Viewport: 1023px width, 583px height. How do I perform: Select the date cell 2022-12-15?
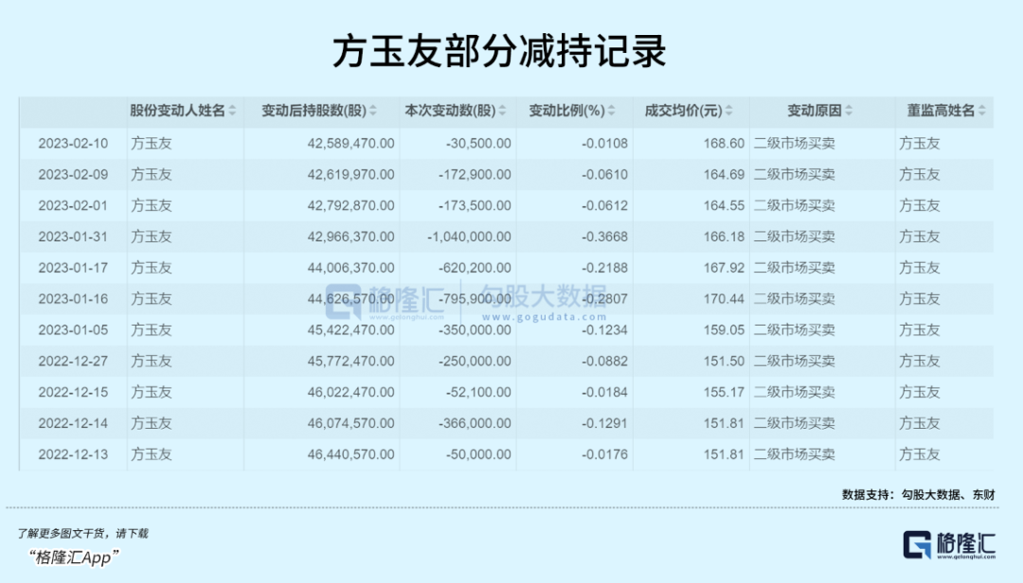(x=73, y=392)
